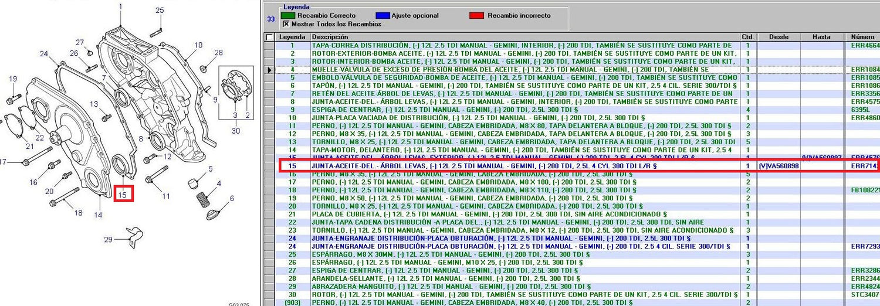
Task: Click the hose clamp part labeled 29
Action: coord(134,237)
